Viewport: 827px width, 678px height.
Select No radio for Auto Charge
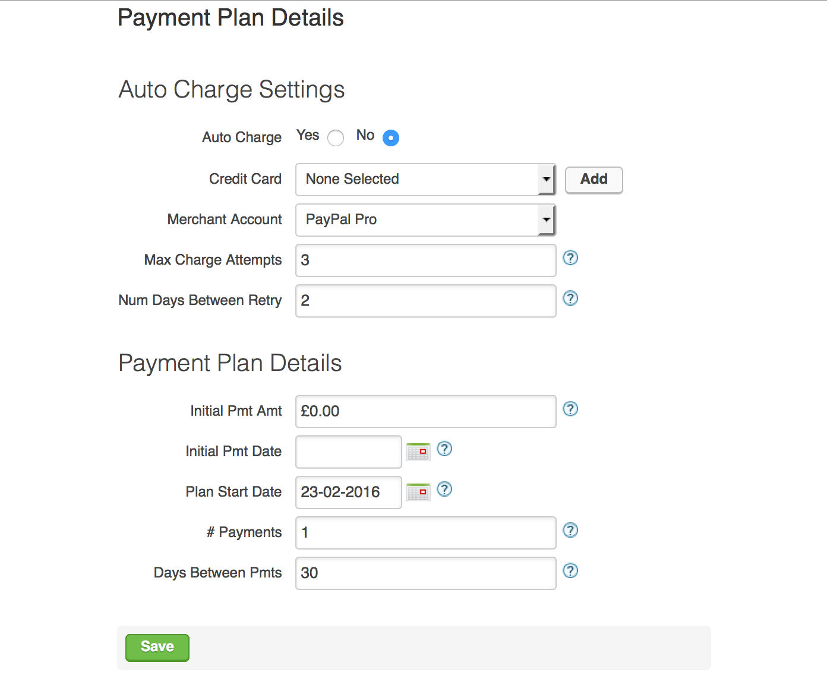click(391, 138)
